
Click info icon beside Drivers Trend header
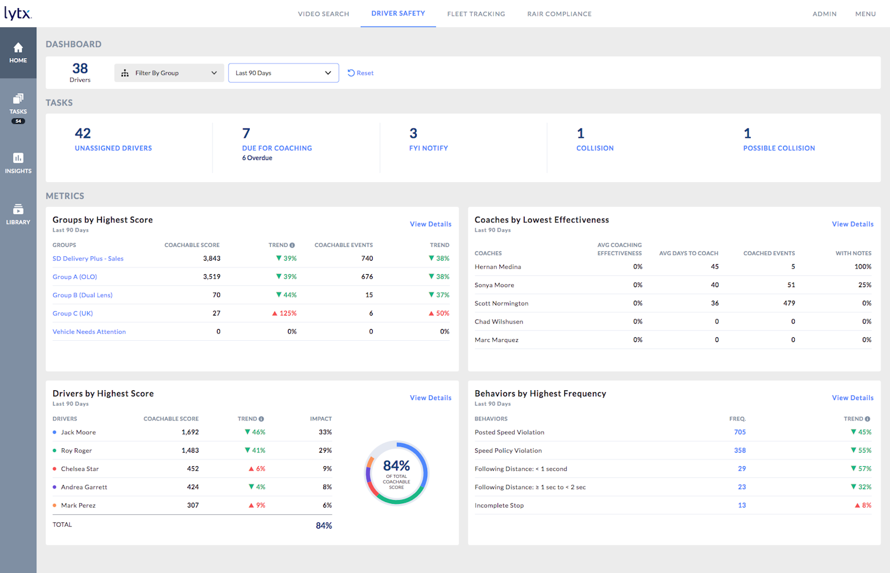click(261, 419)
